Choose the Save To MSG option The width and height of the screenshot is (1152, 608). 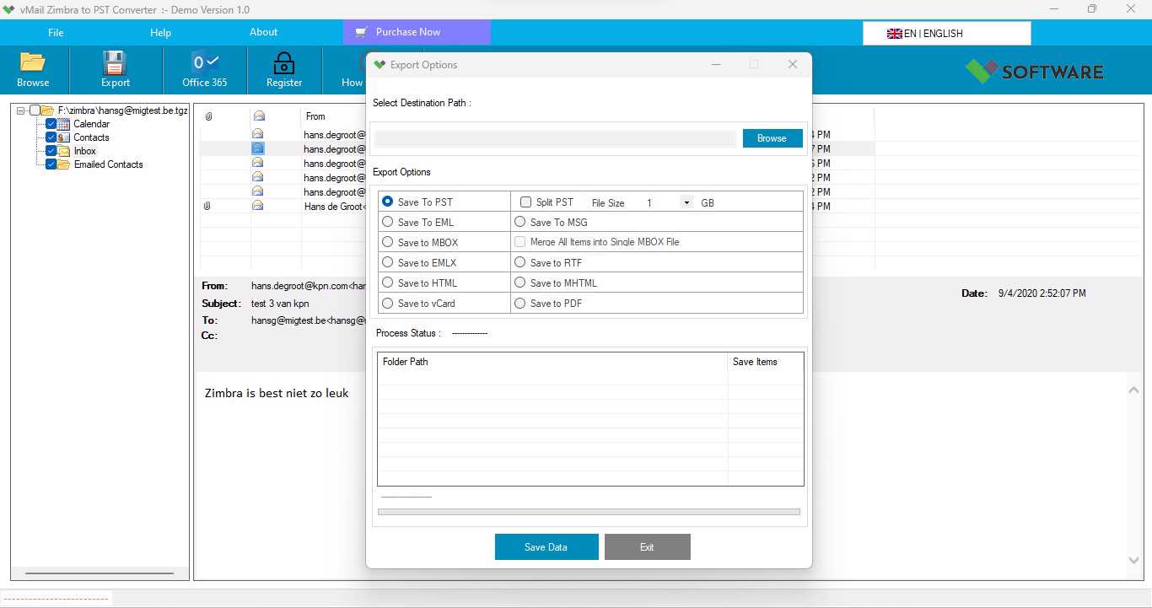click(520, 222)
